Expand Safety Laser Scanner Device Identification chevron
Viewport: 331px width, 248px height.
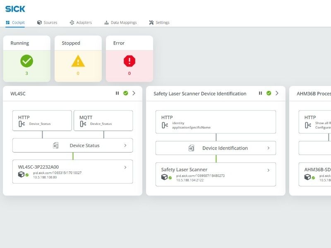(x=277, y=93)
